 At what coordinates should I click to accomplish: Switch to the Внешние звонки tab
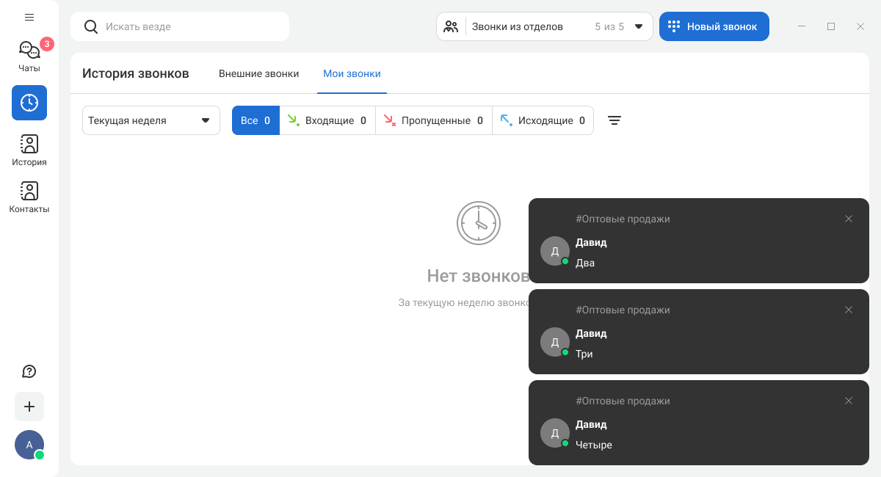tap(258, 73)
